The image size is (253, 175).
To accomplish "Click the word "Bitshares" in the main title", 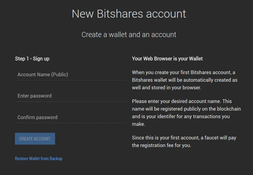I will [x=120, y=14].
